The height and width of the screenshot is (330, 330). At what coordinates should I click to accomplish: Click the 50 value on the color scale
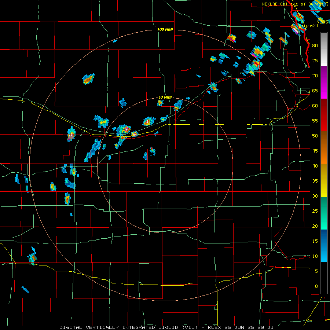click(315, 136)
